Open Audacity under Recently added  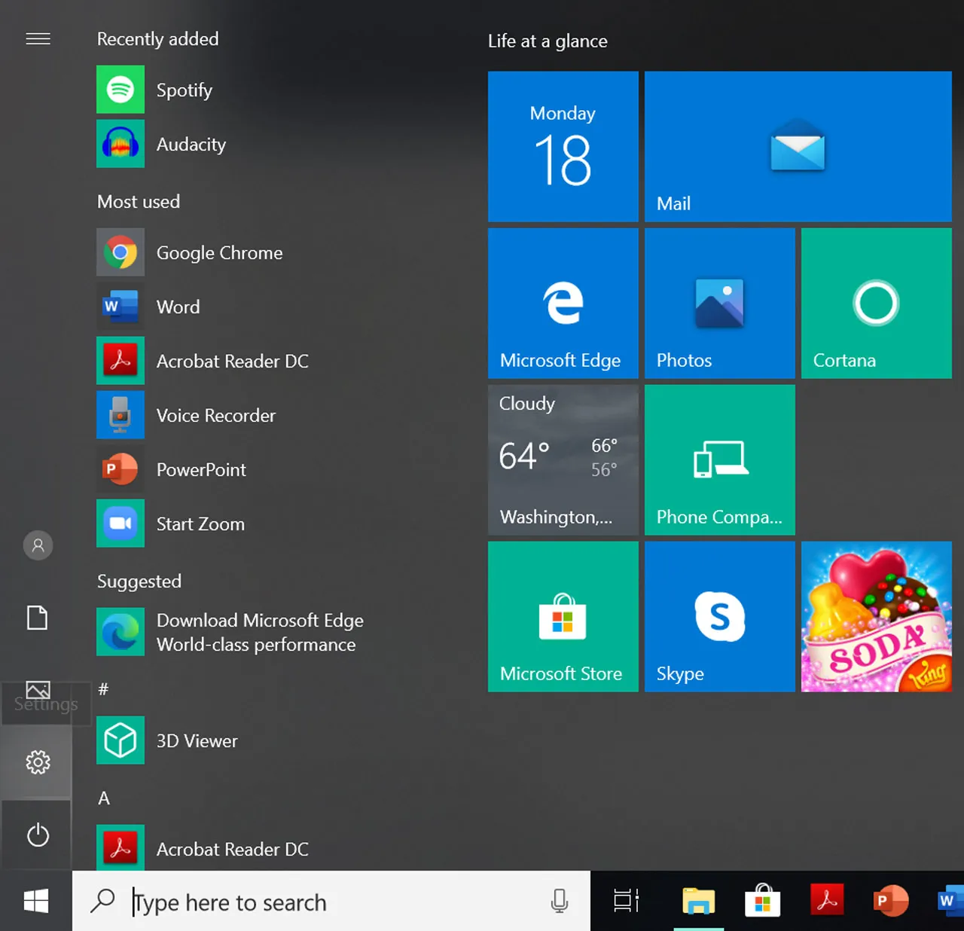click(x=191, y=144)
